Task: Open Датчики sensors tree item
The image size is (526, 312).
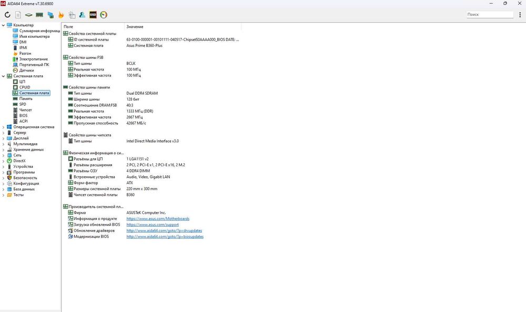Action: [26, 71]
